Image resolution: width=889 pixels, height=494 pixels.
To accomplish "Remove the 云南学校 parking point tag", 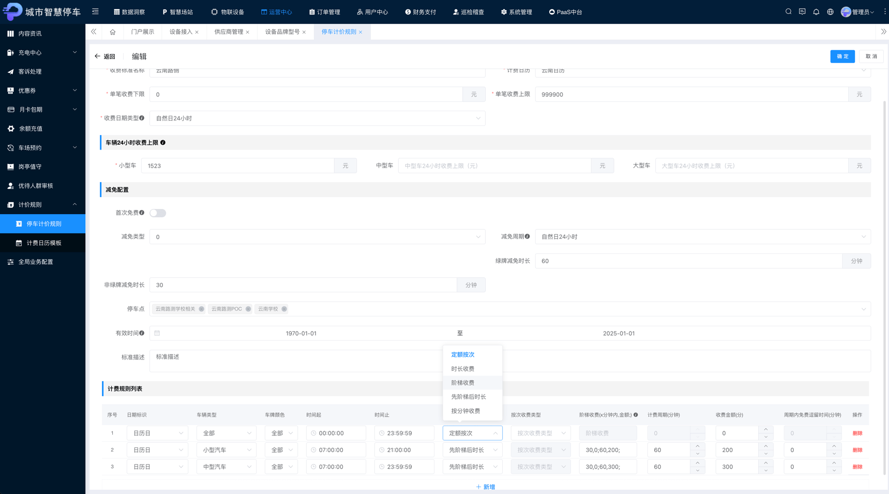I will point(284,309).
